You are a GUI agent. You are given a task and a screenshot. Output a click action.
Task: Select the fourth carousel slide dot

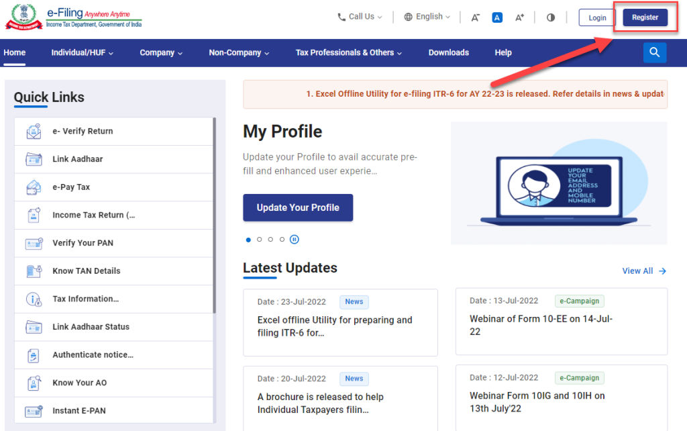point(282,240)
